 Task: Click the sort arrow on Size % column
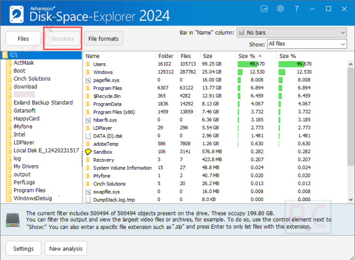(x=260, y=56)
